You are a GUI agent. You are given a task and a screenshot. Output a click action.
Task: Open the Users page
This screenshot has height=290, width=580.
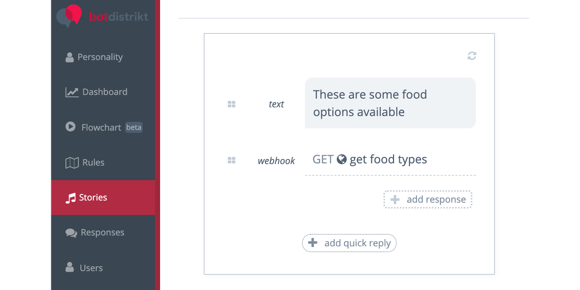coord(91,268)
